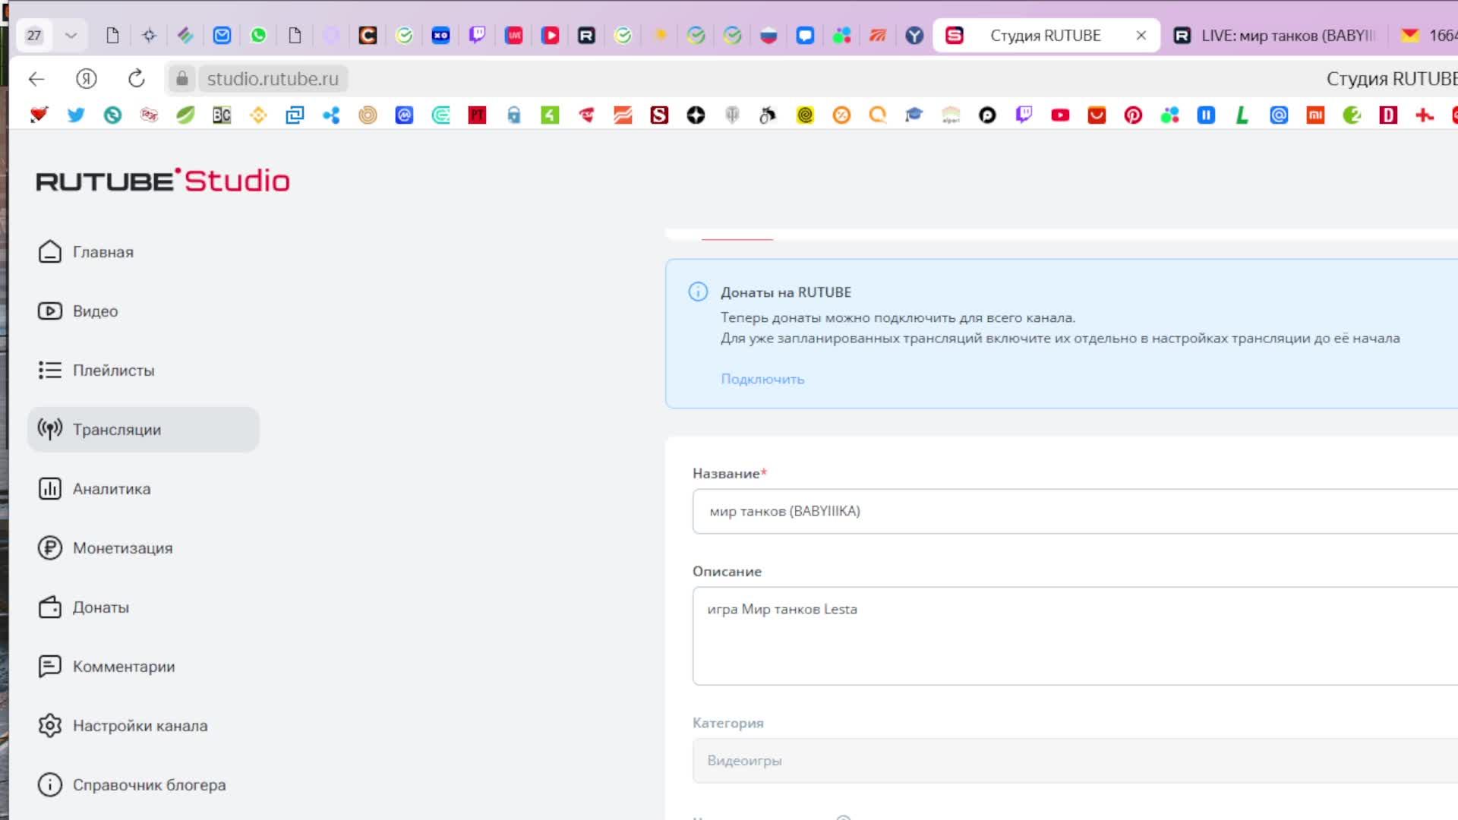Click the browser back arrow
Image resolution: width=1458 pixels, height=820 pixels.
tap(36, 79)
